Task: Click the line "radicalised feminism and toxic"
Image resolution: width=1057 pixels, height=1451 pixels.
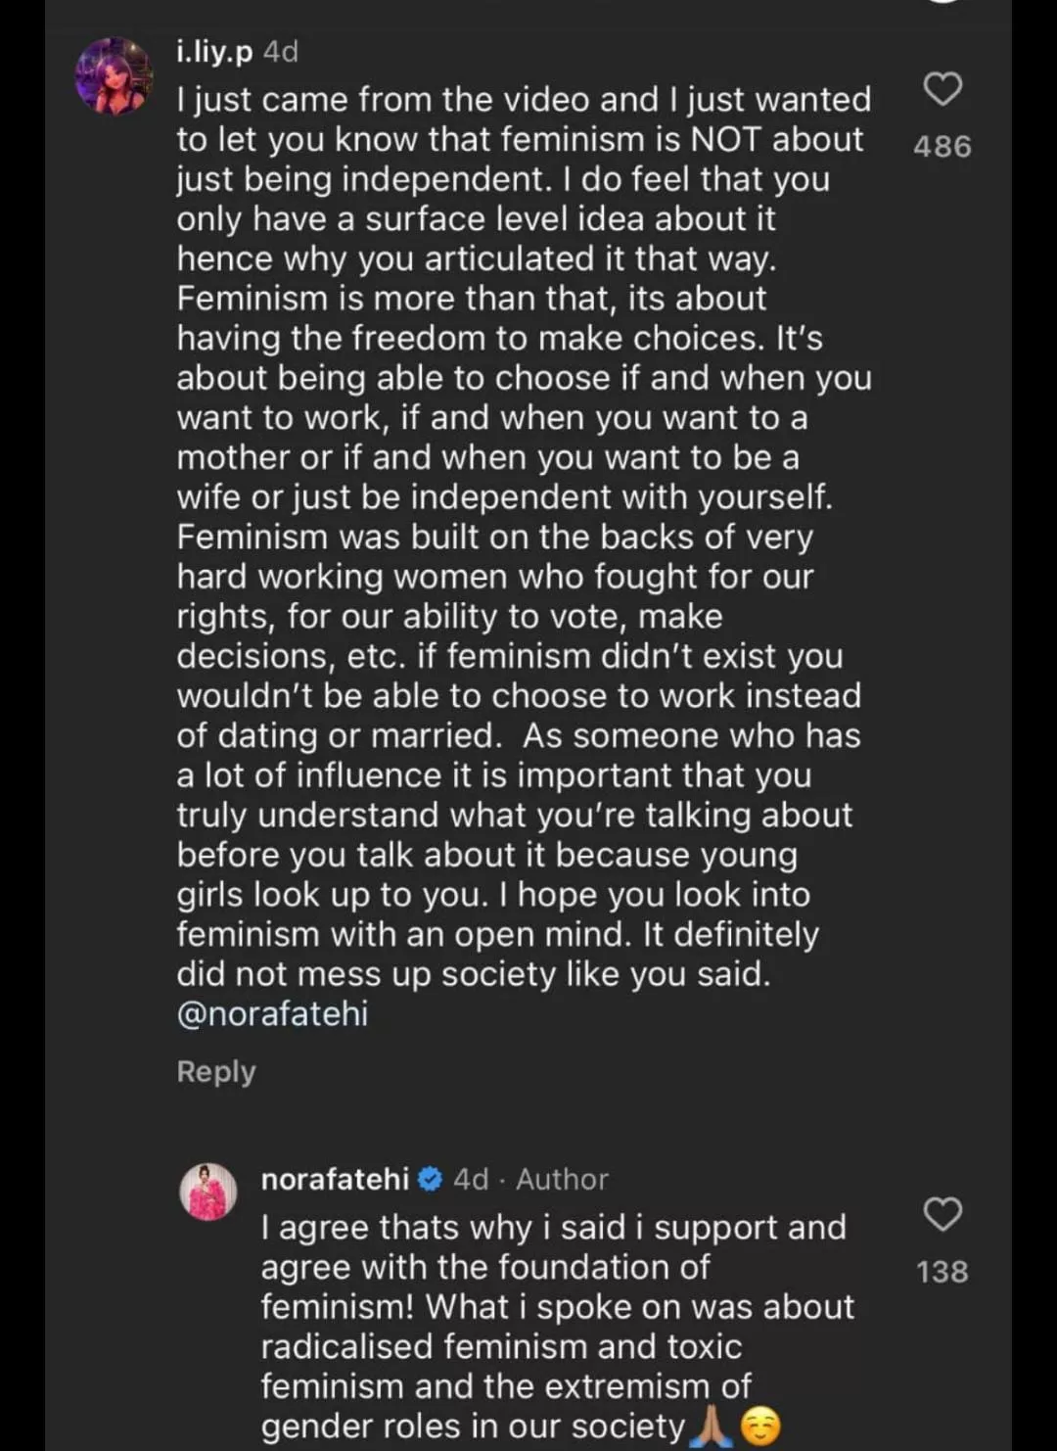Action: pos(501,1346)
